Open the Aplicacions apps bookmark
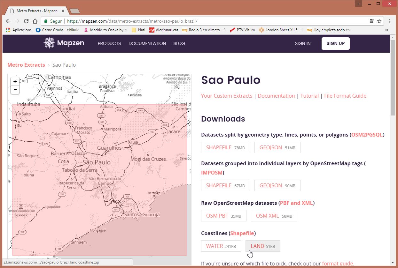Image resolution: width=398 pixels, height=268 pixels. coord(19,30)
